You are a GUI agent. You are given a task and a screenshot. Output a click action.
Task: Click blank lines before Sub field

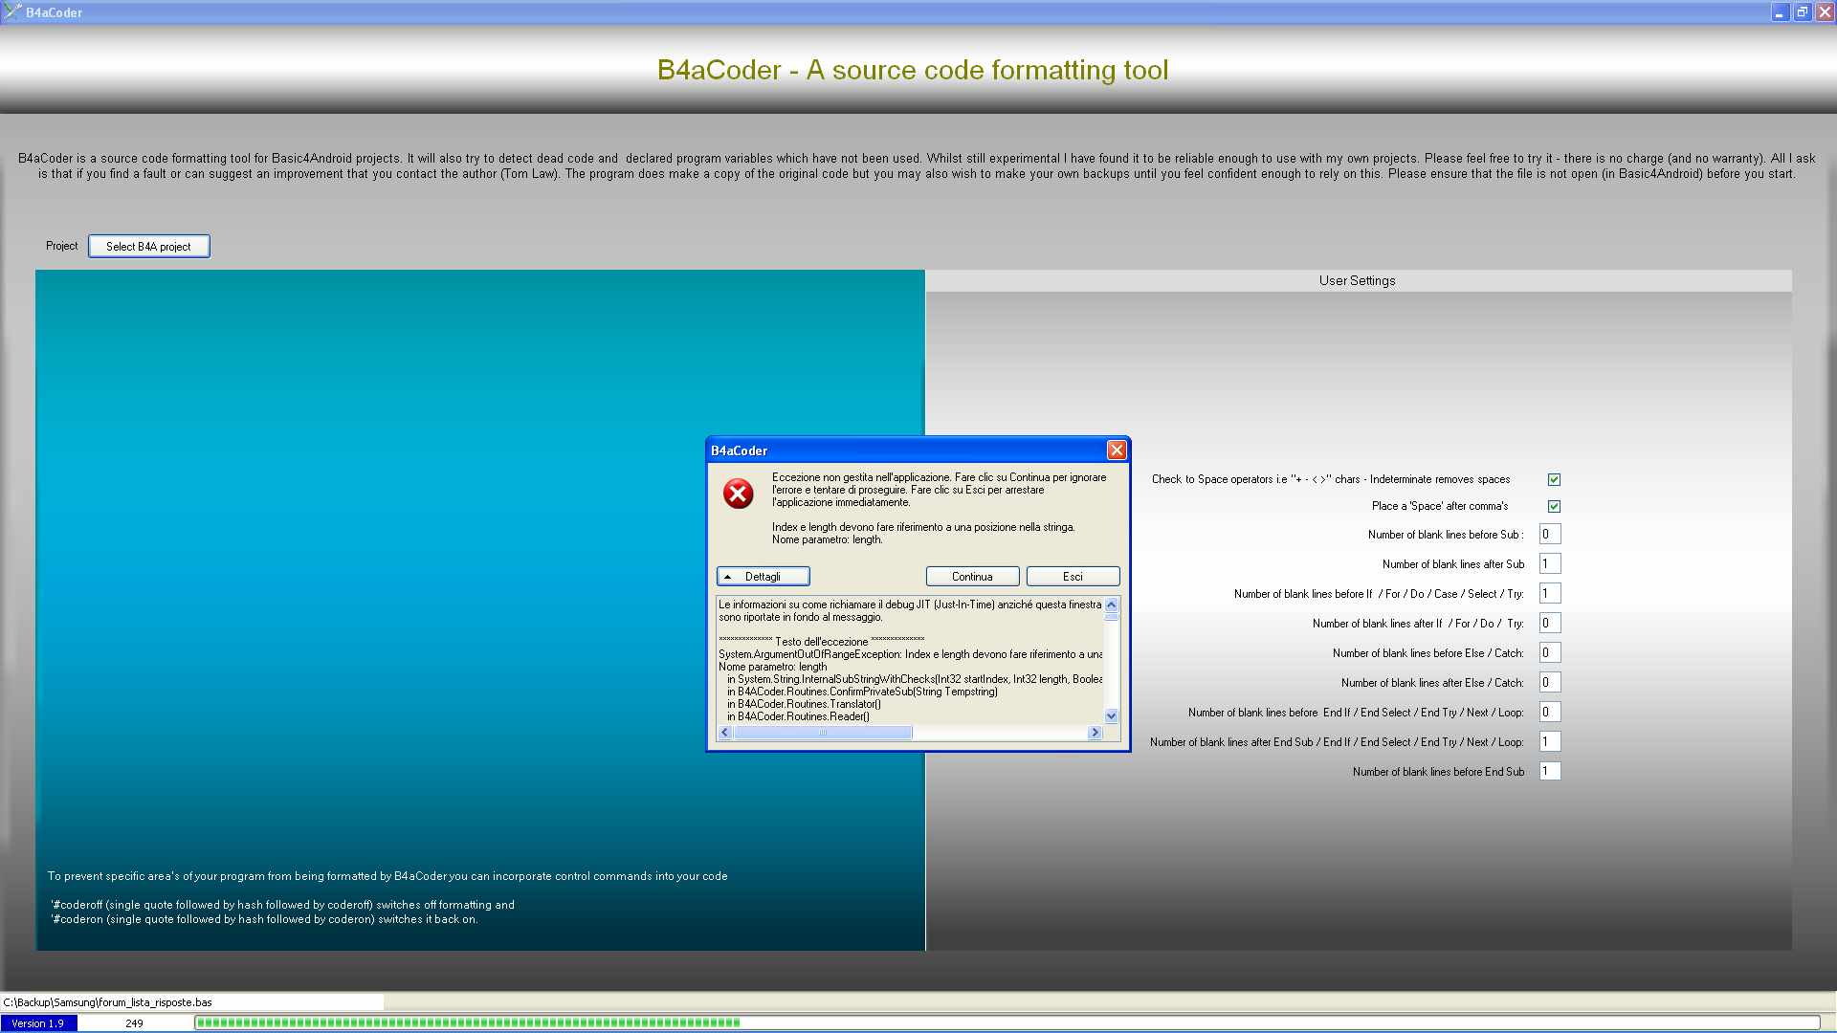[1550, 535]
